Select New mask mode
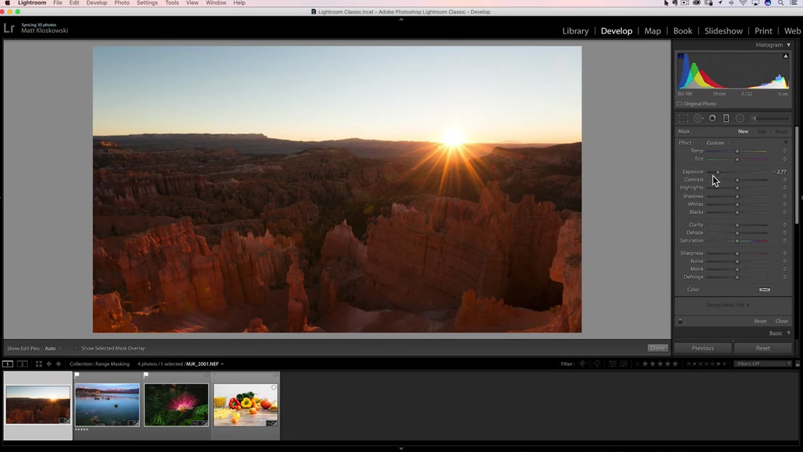Viewport: 803px width, 452px height. click(x=743, y=131)
